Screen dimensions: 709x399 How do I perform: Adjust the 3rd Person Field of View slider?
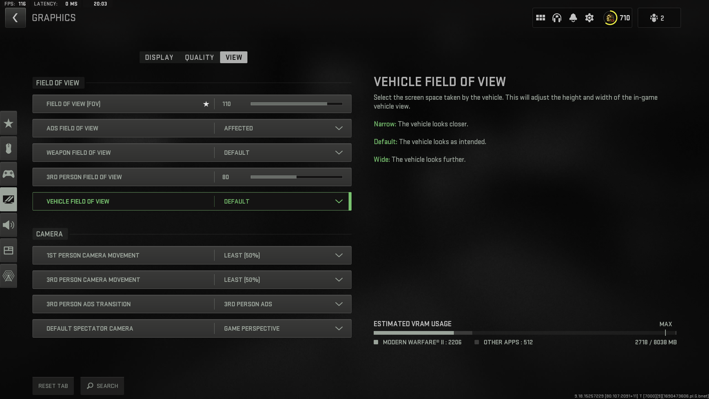point(296,177)
